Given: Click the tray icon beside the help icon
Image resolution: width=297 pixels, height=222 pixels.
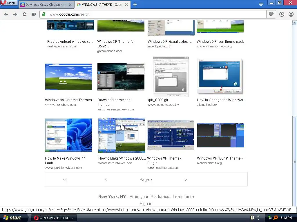Looking at the screenshot, I should click(258, 217).
